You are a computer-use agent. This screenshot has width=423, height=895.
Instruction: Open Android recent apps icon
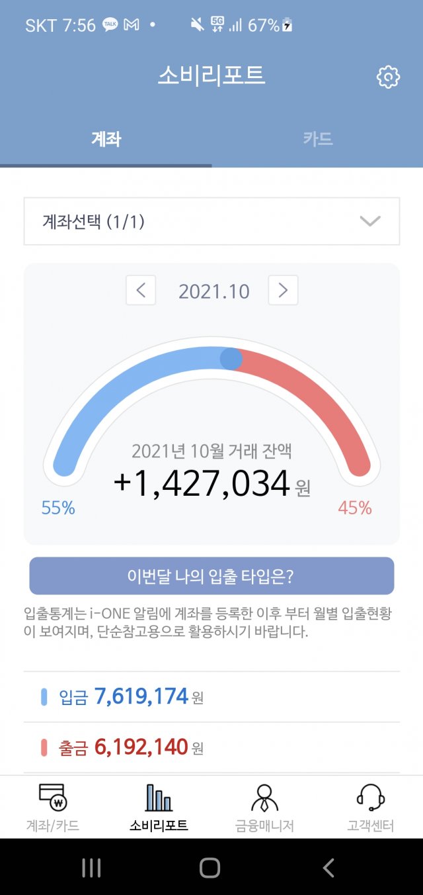pyautogui.click(x=91, y=867)
